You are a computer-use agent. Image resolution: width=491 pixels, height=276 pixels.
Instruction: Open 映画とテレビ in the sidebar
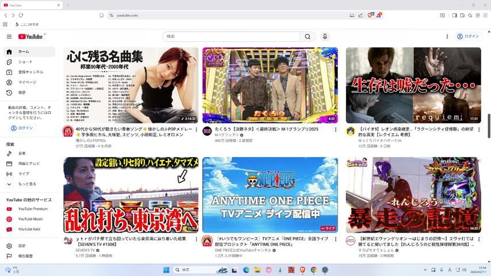point(29,163)
